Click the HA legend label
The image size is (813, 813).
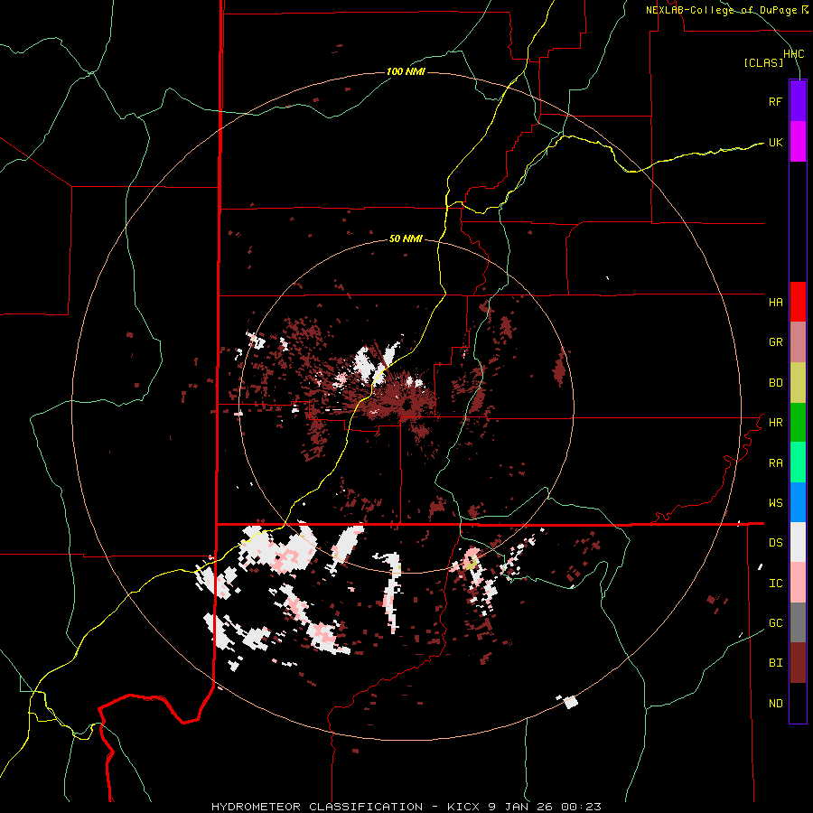775,303
